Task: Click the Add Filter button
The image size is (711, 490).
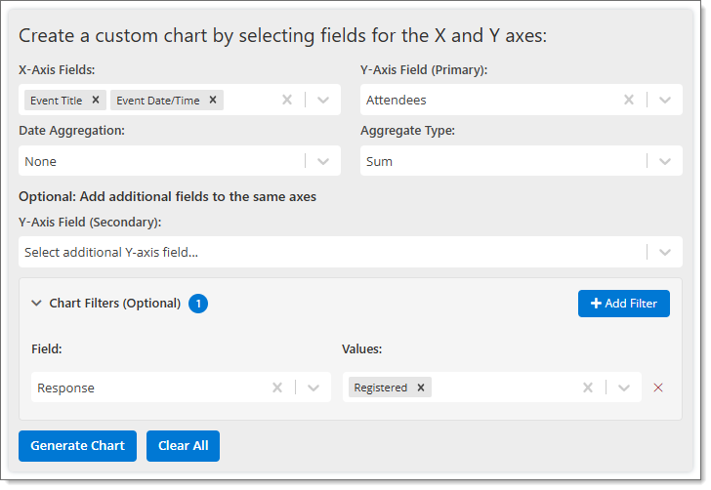Action: coord(623,304)
